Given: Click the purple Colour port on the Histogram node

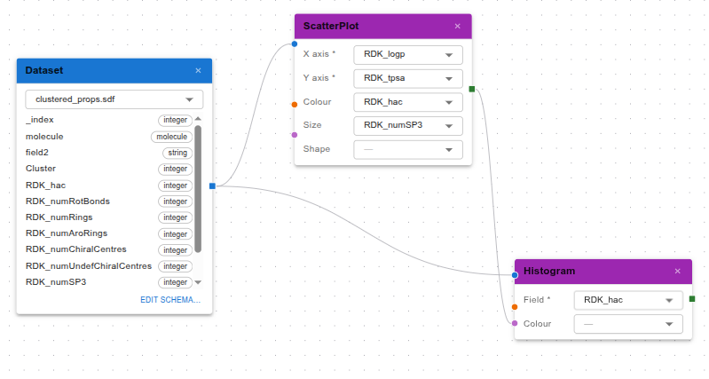Looking at the screenshot, I should coord(515,323).
